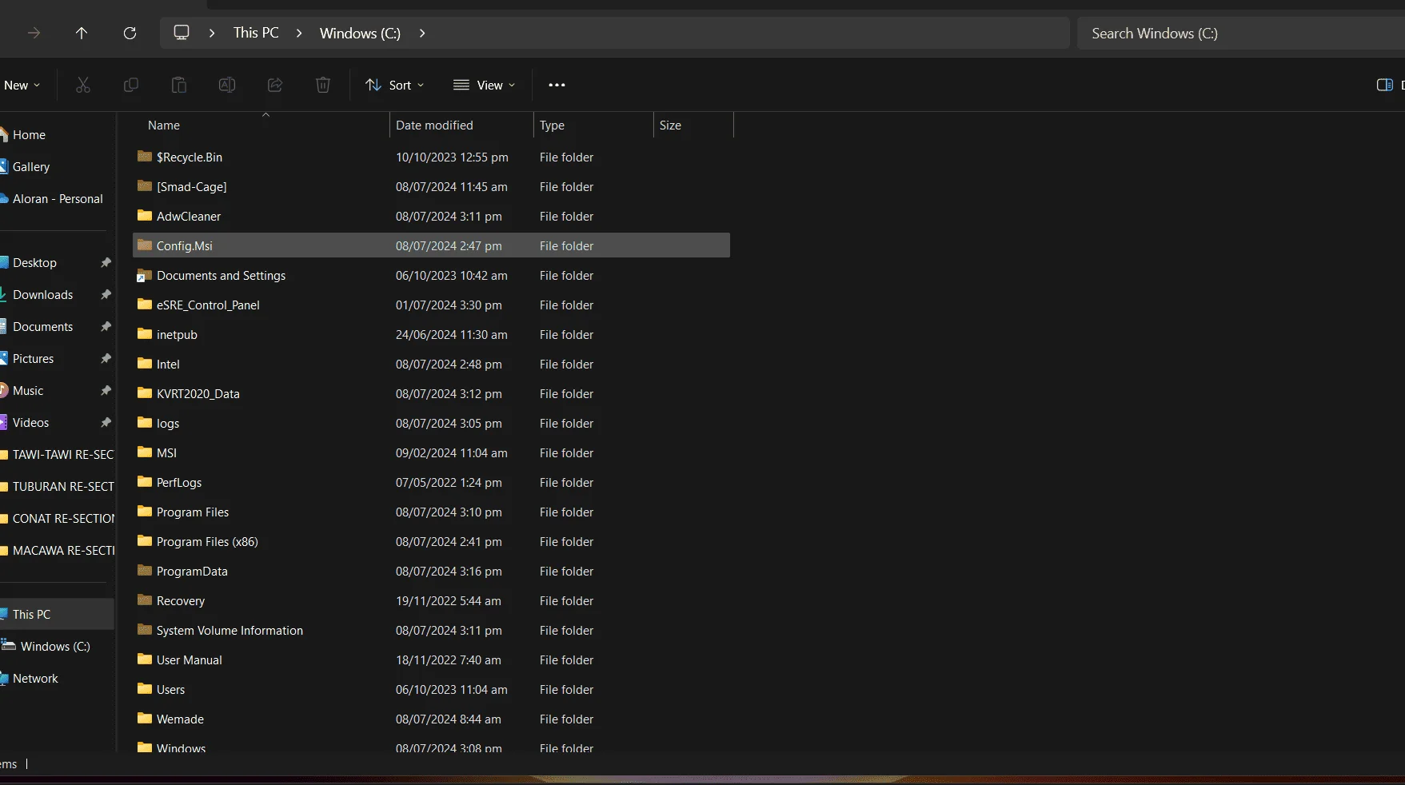The image size is (1405, 785).
Task: Click the Delete trash icon
Action: click(x=323, y=85)
